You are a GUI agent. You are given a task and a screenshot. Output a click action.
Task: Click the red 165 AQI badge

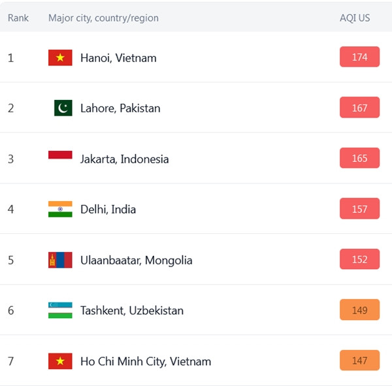click(359, 158)
